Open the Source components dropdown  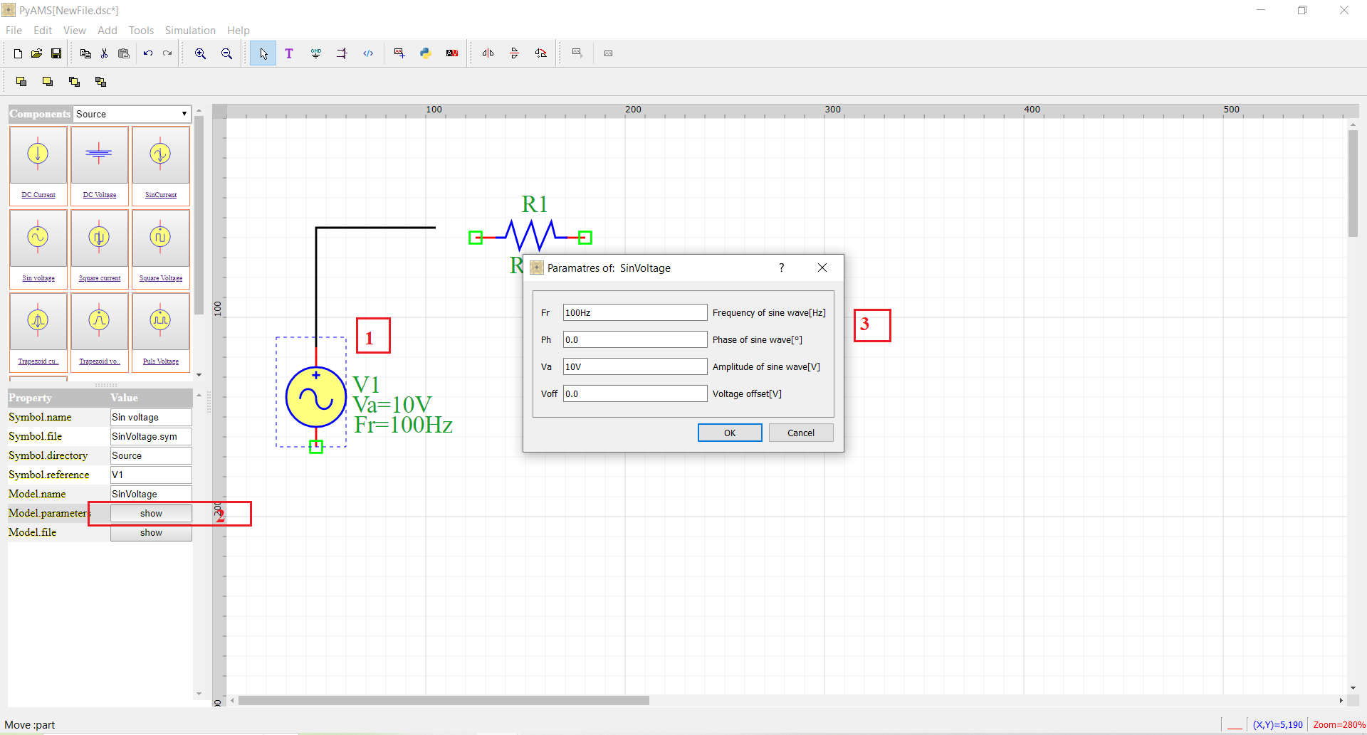click(x=132, y=114)
